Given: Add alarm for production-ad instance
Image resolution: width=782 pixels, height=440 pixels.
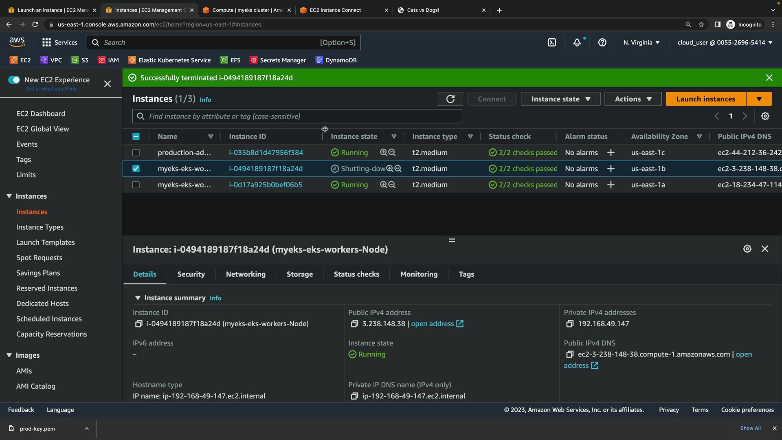Looking at the screenshot, I should pyautogui.click(x=611, y=152).
